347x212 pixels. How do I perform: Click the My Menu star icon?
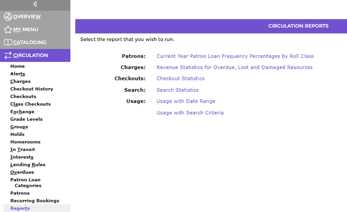tap(8, 29)
